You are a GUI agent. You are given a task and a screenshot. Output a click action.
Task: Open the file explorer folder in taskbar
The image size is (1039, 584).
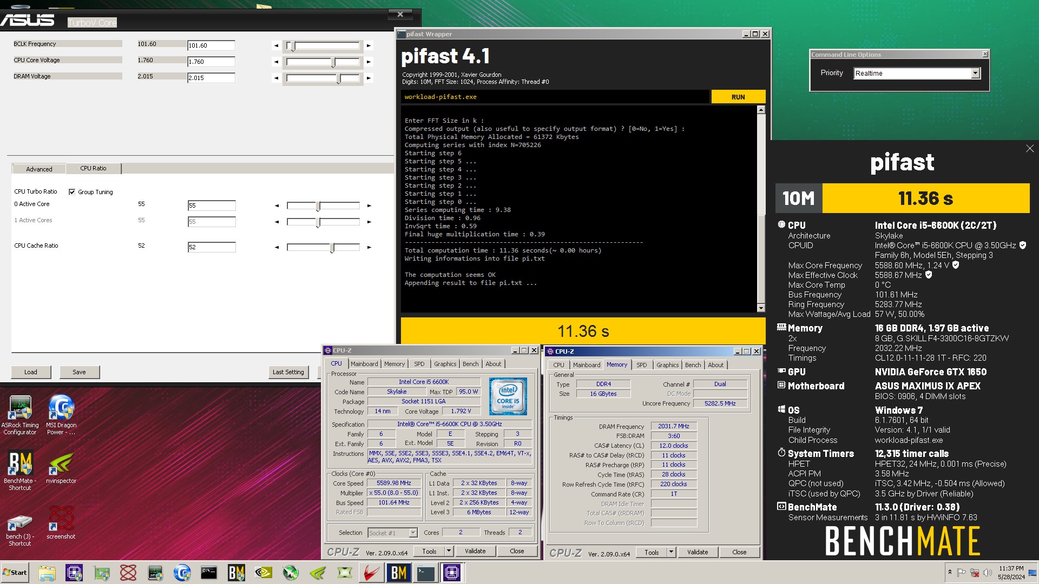[x=47, y=573]
